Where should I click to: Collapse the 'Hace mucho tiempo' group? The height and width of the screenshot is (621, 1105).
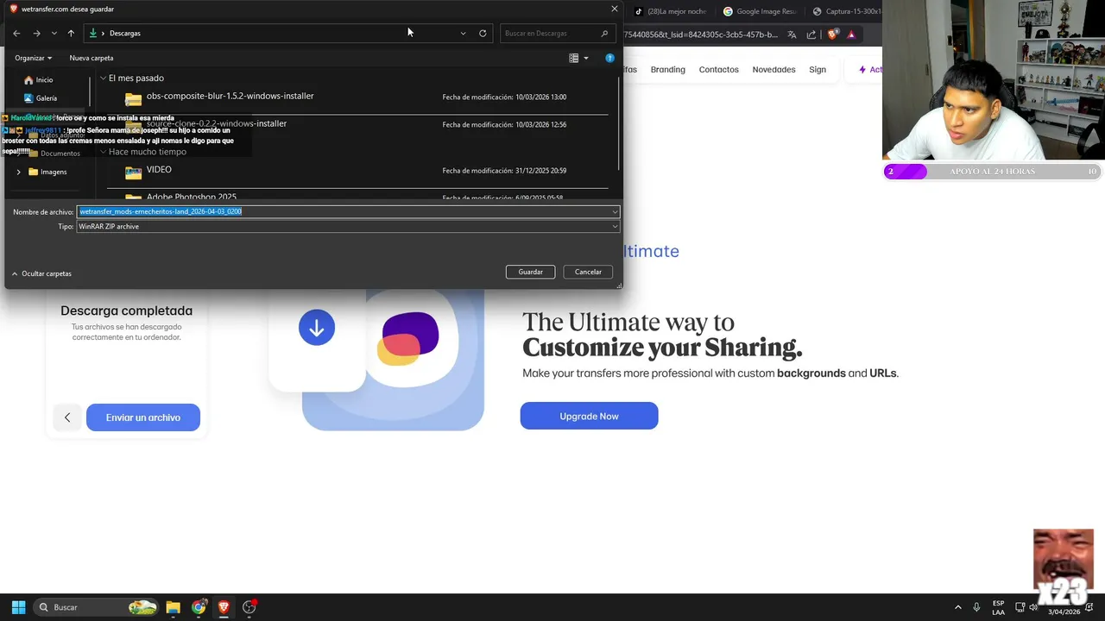(104, 152)
